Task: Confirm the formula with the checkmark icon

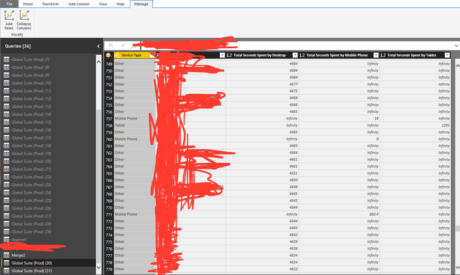Action: [123, 46]
